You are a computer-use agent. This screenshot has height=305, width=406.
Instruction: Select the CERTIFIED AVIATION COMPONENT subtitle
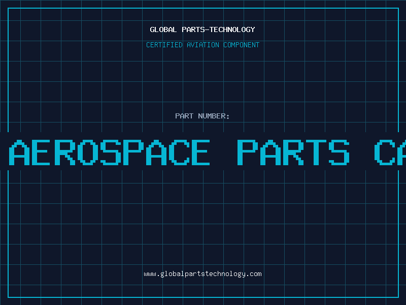(x=202, y=45)
